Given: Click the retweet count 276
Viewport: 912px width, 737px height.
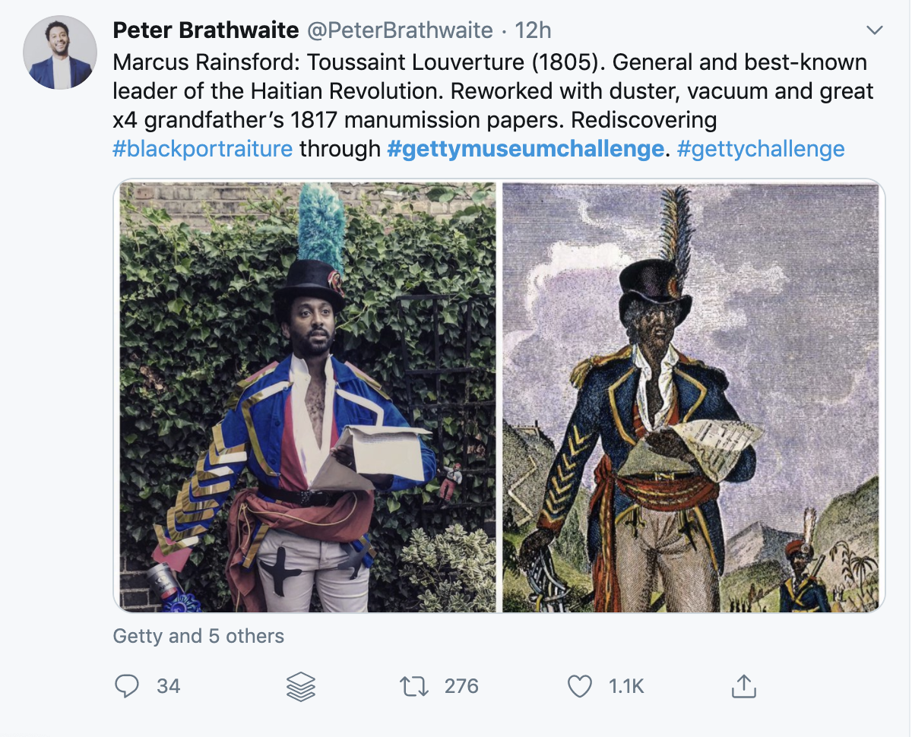Looking at the screenshot, I should pos(461,686).
